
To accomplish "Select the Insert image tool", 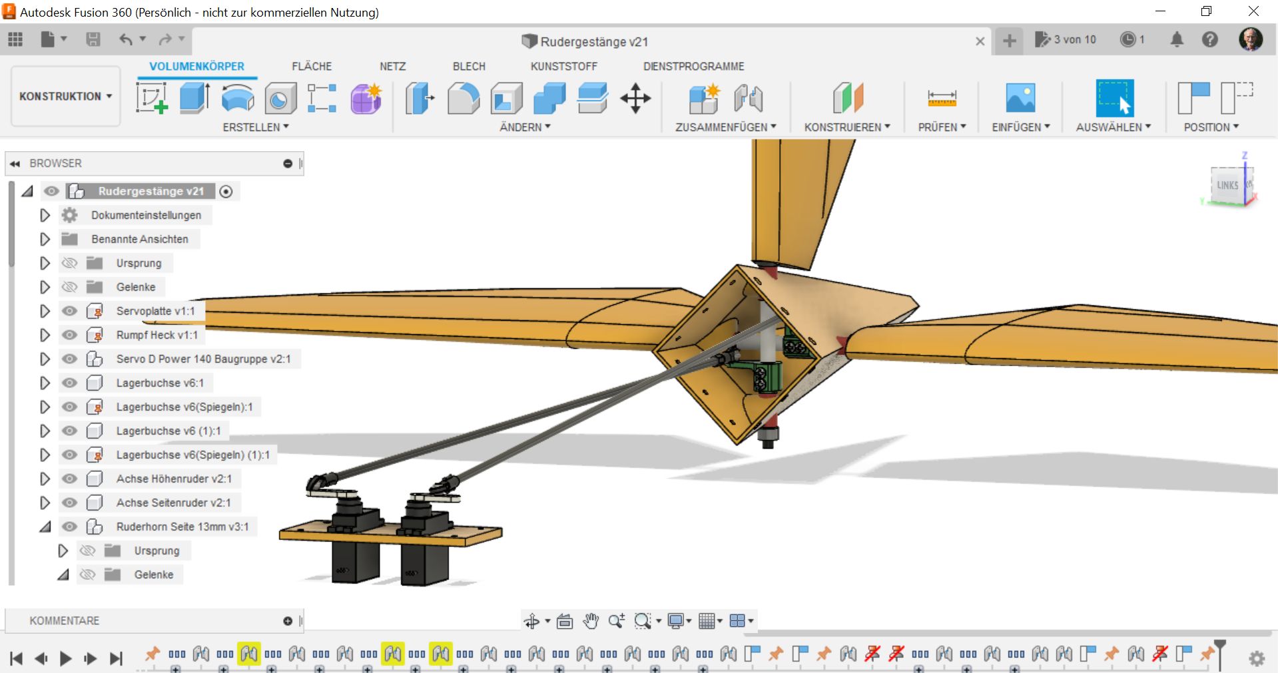I will (x=1020, y=98).
